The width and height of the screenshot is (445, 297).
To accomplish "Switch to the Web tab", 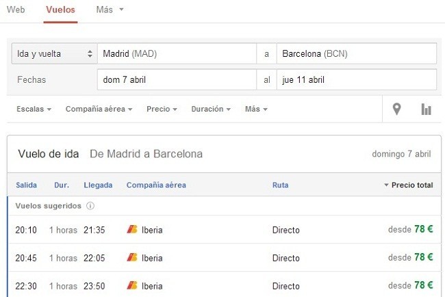I will click(x=16, y=10).
